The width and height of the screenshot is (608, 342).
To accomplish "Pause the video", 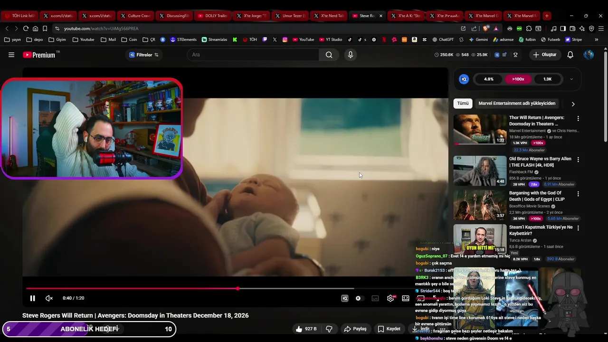I will [x=32, y=298].
